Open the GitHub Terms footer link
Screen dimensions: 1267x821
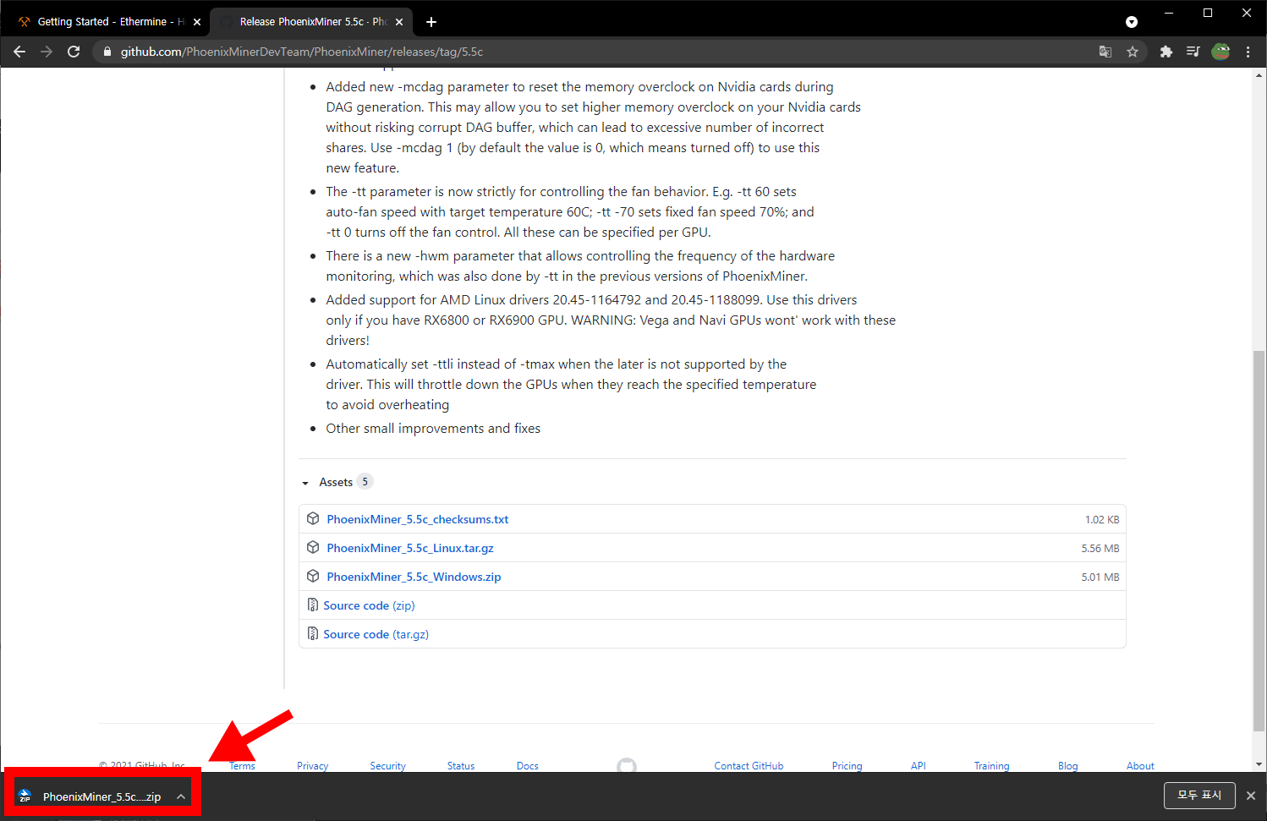point(242,766)
